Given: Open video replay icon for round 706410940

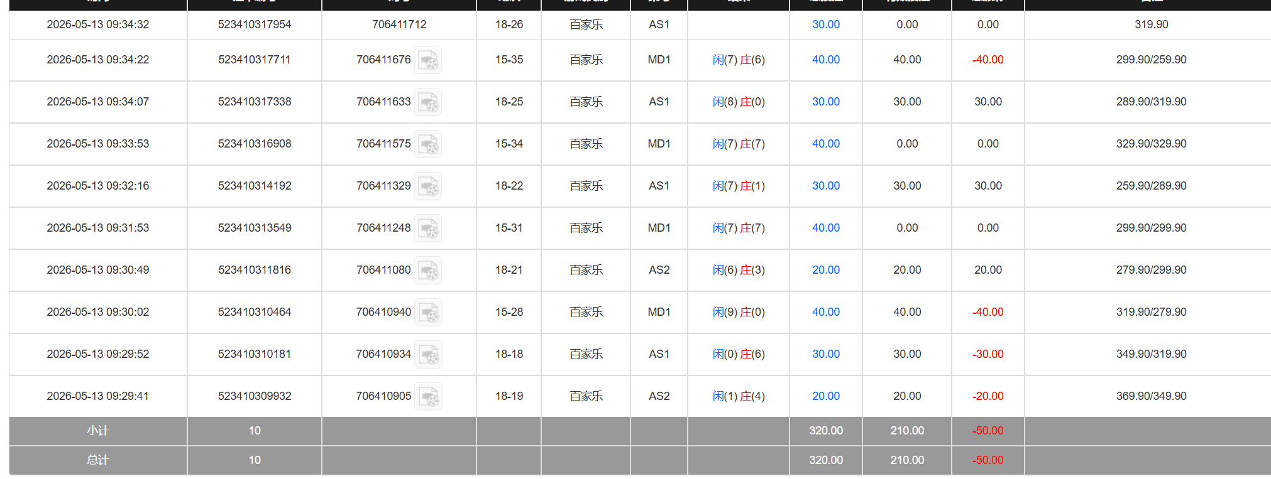Looking at the screenshot, I should tap(429, 313).
